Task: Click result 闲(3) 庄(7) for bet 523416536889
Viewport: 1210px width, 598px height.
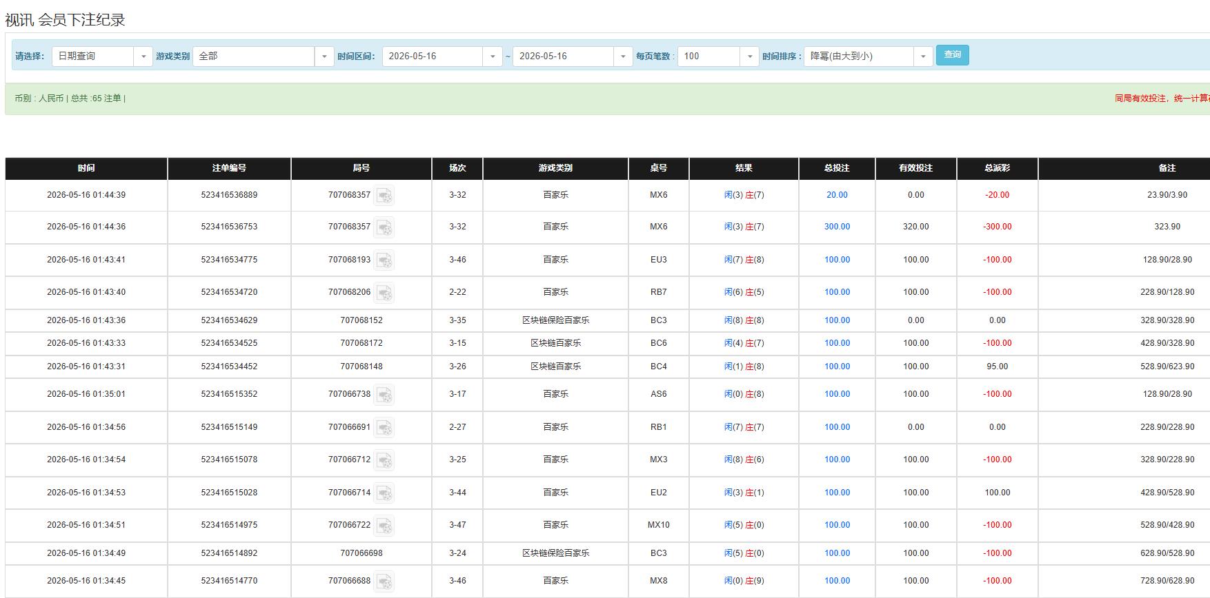Action: coord(744,195)
